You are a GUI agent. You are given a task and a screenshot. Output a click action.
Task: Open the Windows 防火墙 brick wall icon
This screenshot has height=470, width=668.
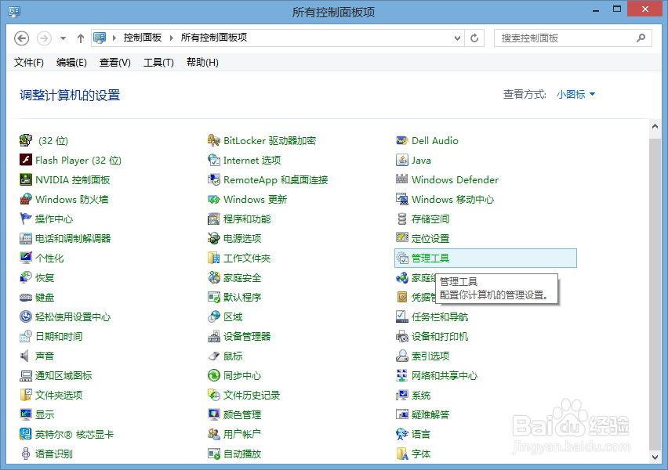(x=26, y=199)
